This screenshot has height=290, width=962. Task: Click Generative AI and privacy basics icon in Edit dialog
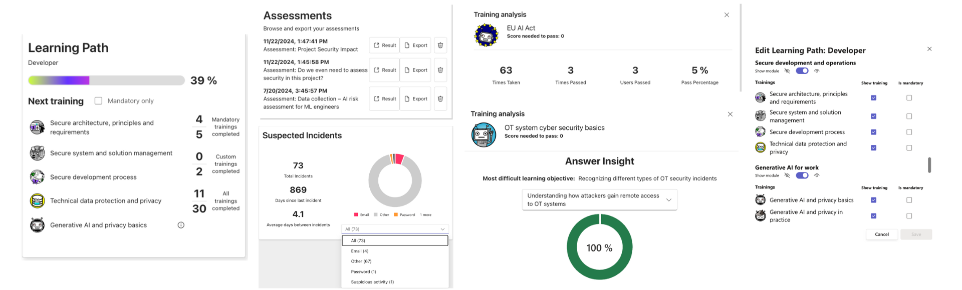(x=760, y=200)
